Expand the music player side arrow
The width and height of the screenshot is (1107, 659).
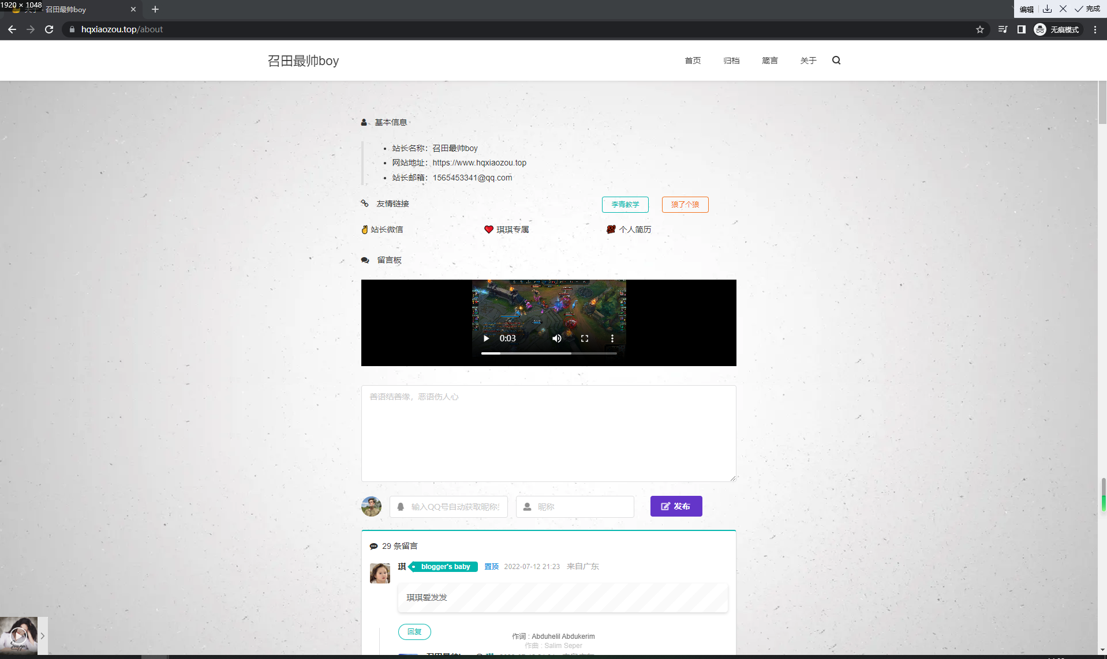(x=43, y=636)
